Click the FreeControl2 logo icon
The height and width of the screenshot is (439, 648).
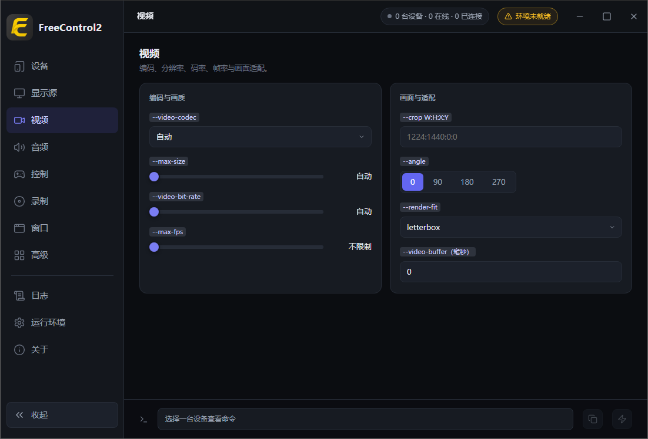point(19,27)
